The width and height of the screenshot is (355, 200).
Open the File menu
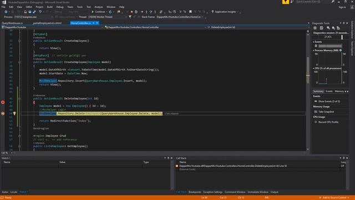coord(3,7)
